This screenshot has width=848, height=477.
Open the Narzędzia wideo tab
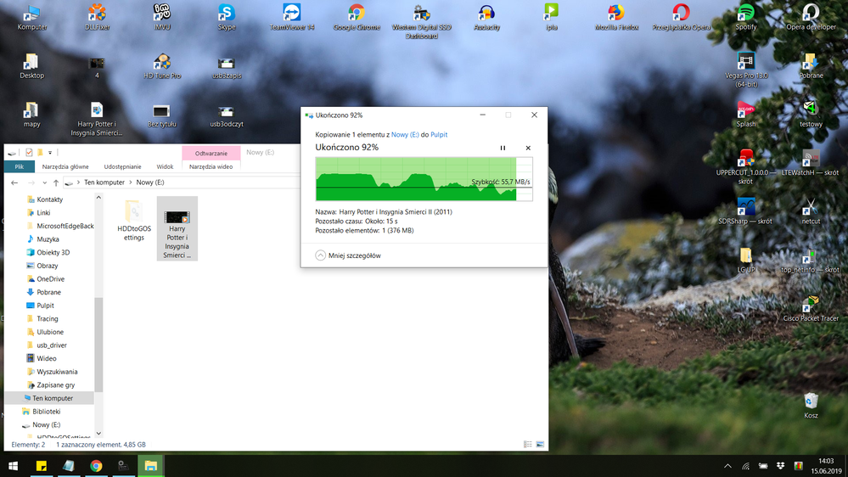tap(211, 166)
